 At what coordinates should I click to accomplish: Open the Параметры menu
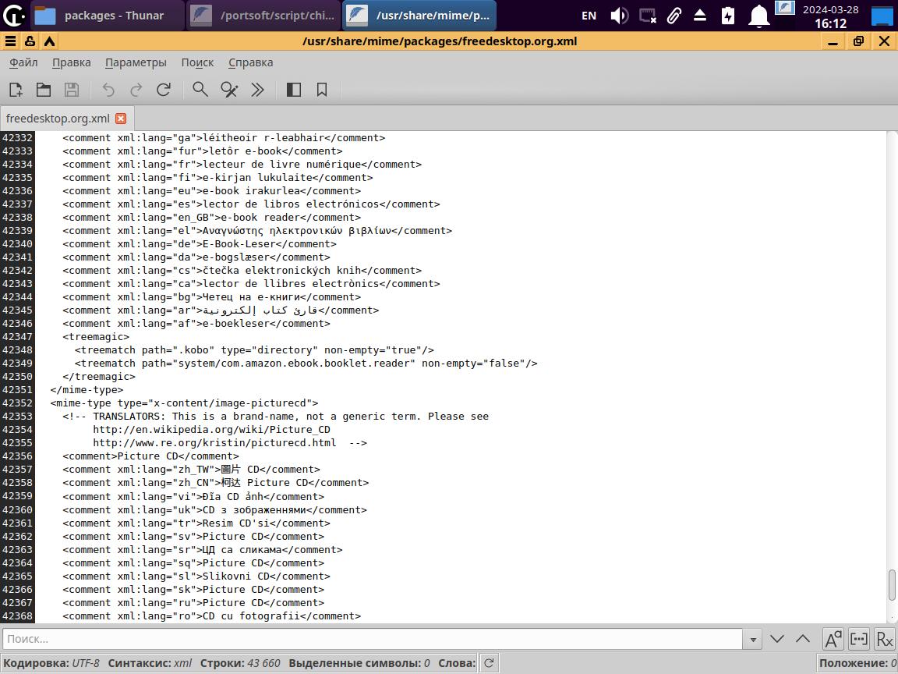[x=136, y=62]
